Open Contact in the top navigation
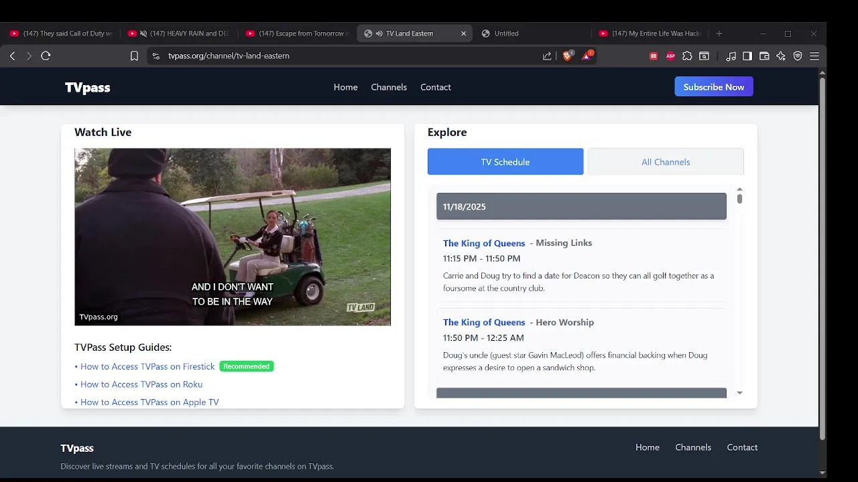 (x=436, y=87)
